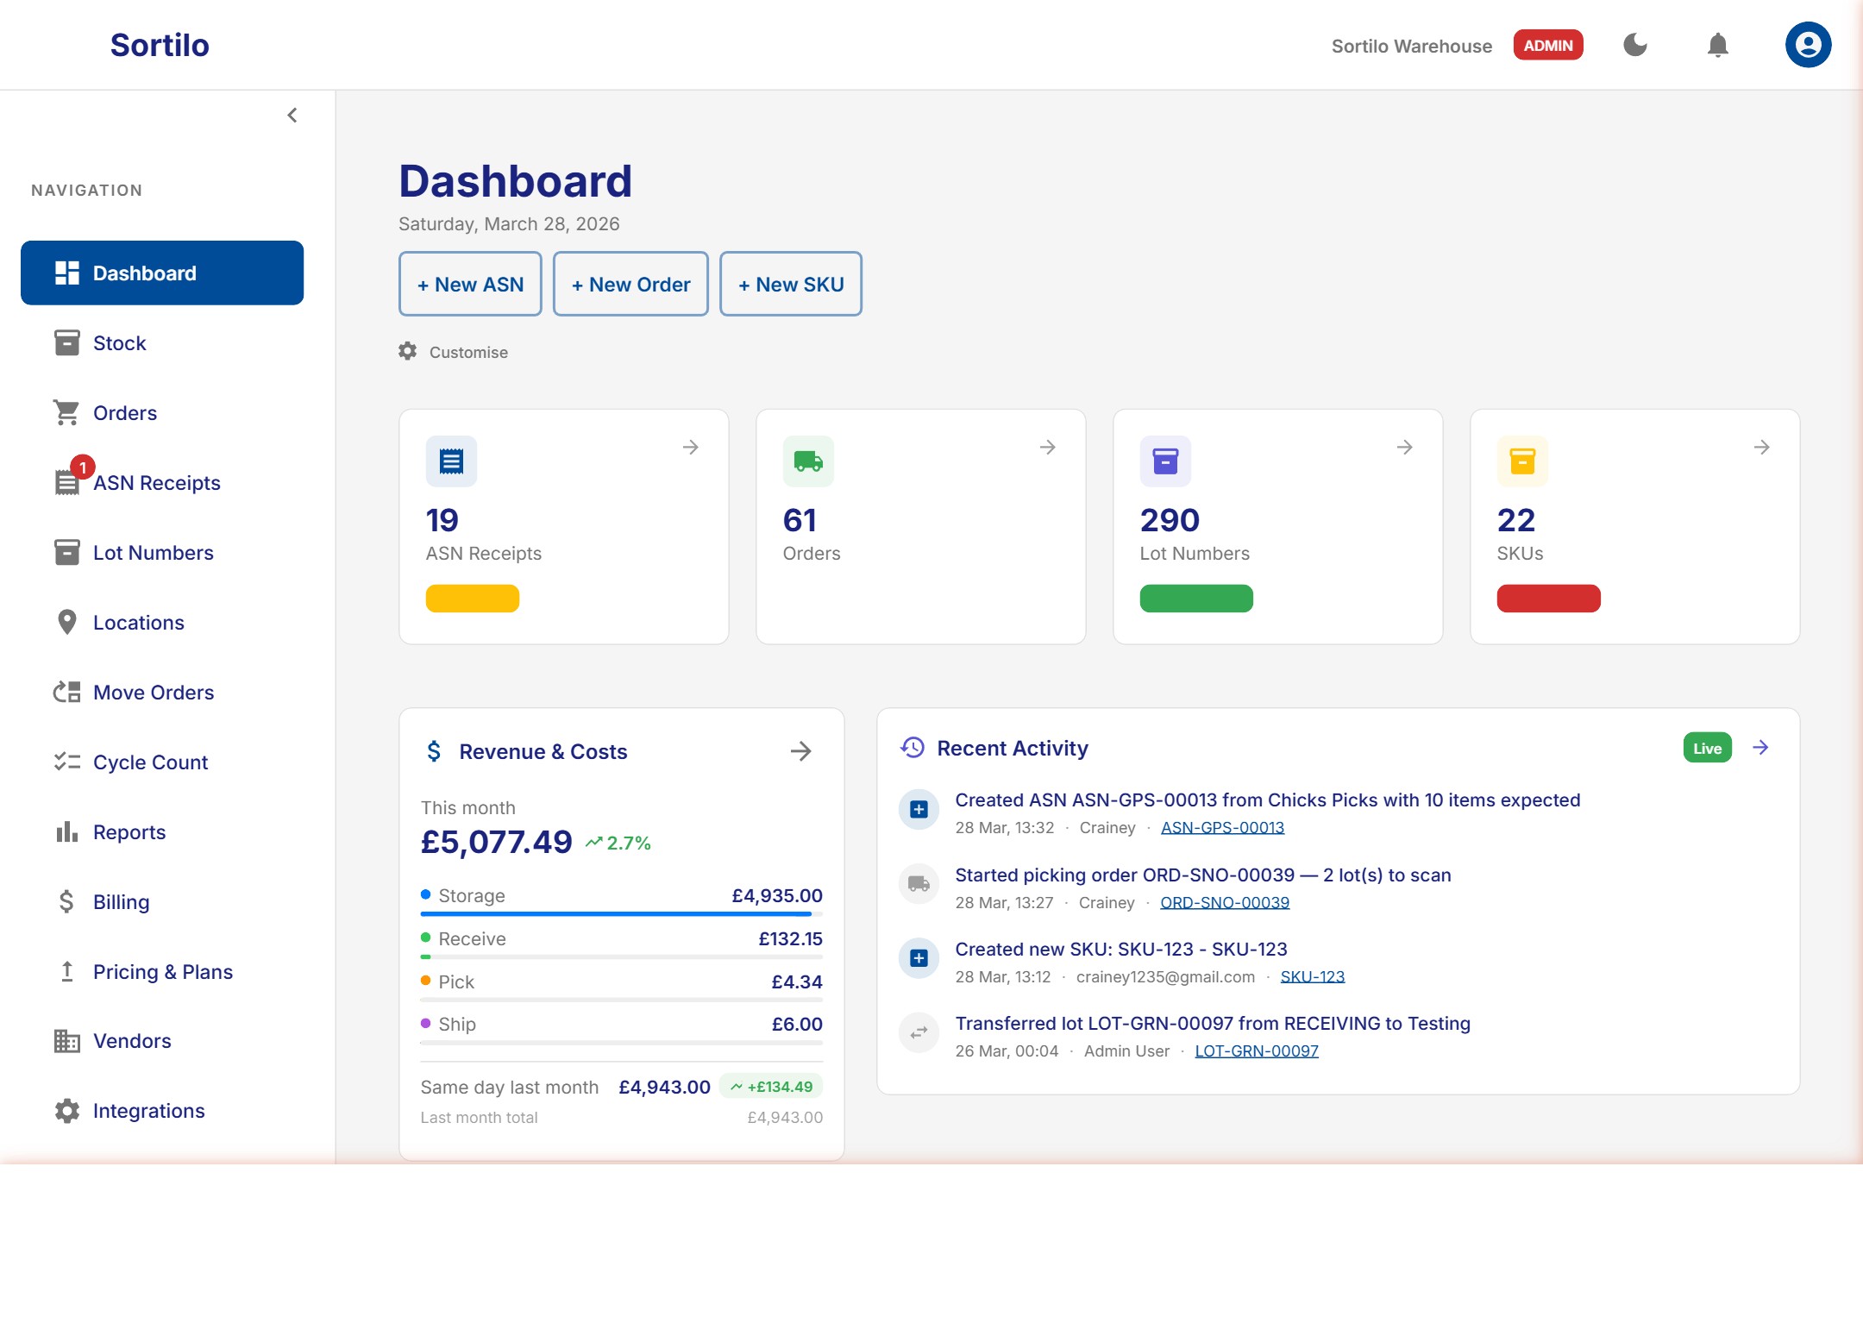Open the user profile avatar menu
The height and width of the screenshot is (1317, 1863).
click(1809, 45)
